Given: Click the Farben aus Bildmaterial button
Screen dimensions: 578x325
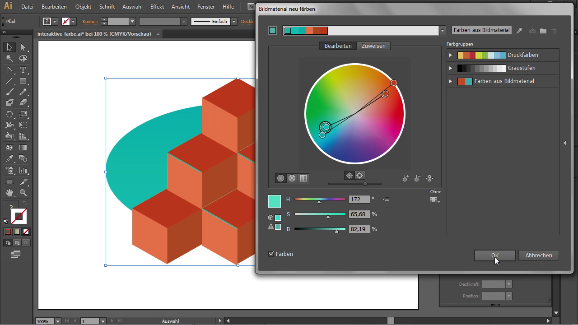Looking at the screenshot, I should (482, 30).
